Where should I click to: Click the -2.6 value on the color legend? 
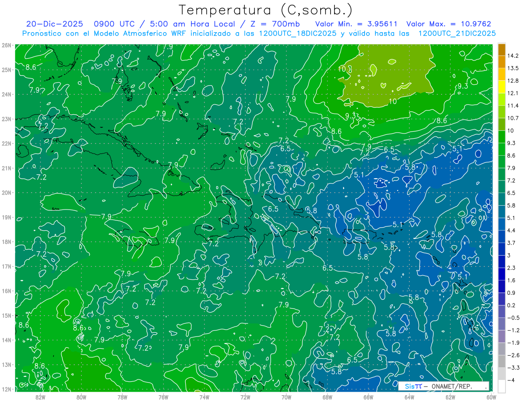[513, 355]
